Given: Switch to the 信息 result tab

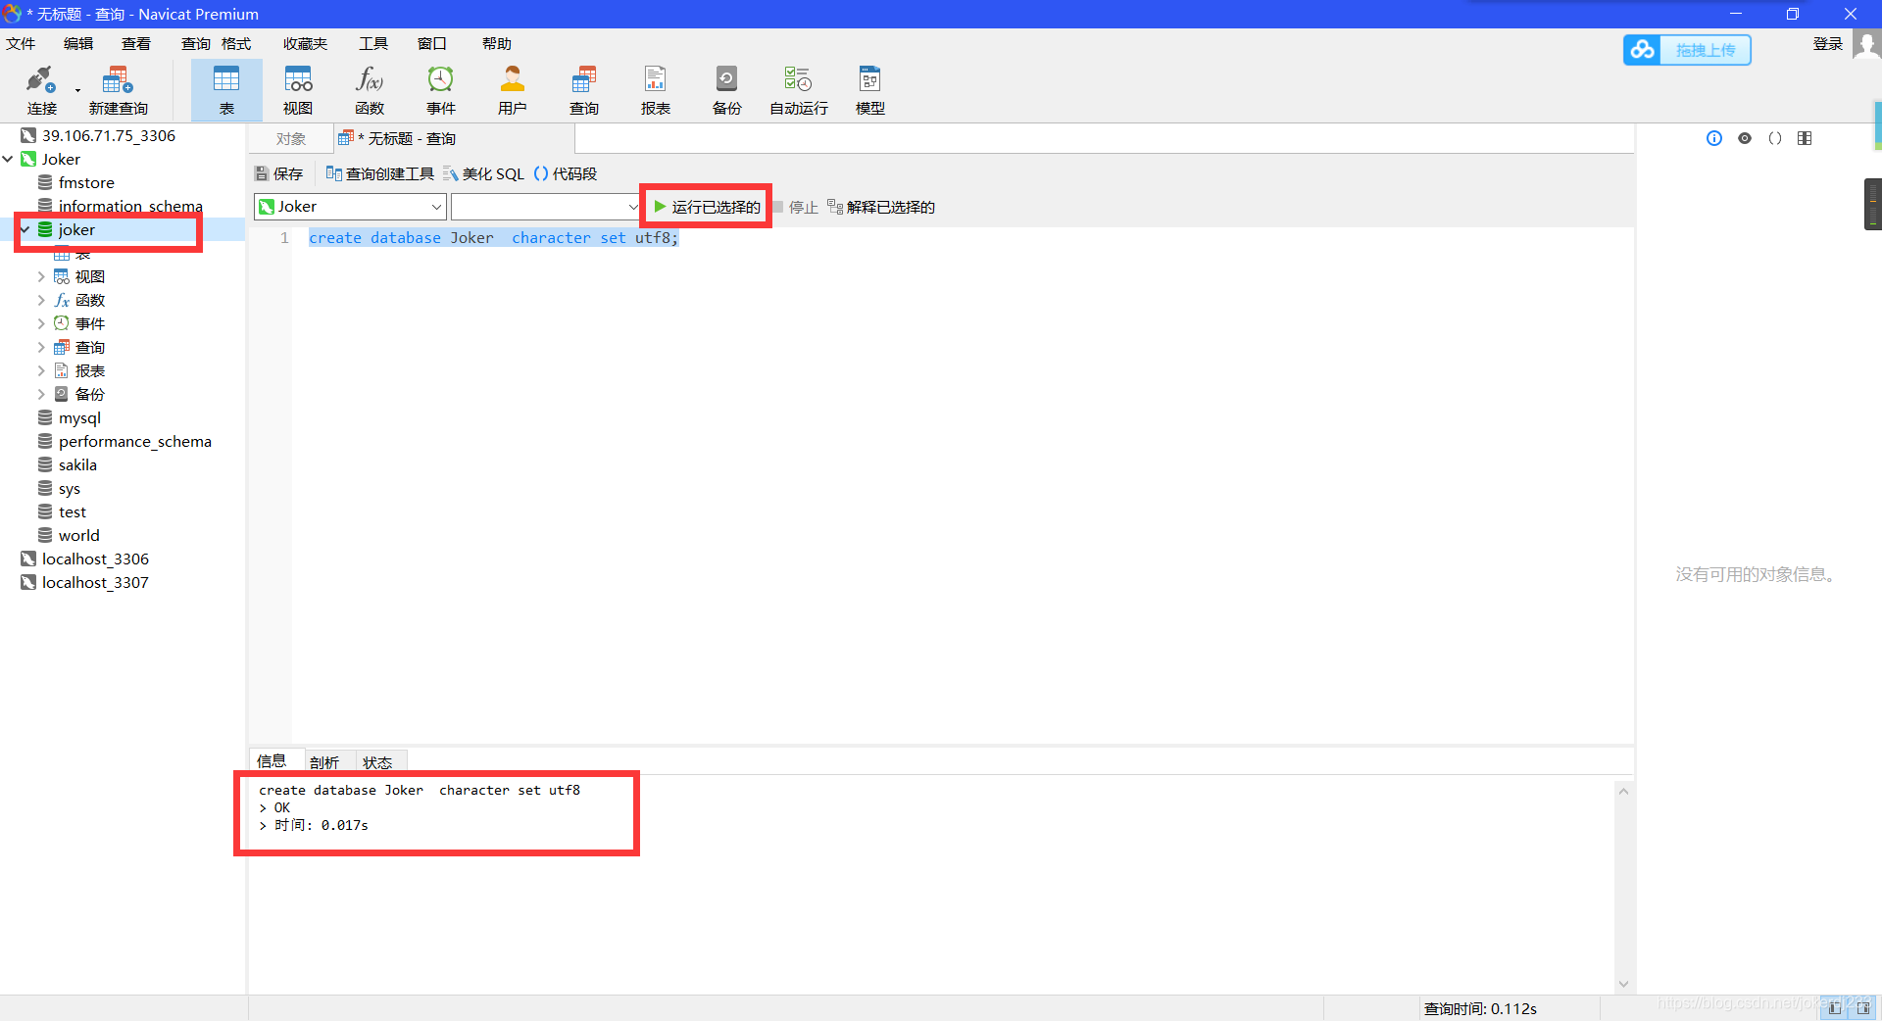Looking at the screenshot, I should 272,761.
